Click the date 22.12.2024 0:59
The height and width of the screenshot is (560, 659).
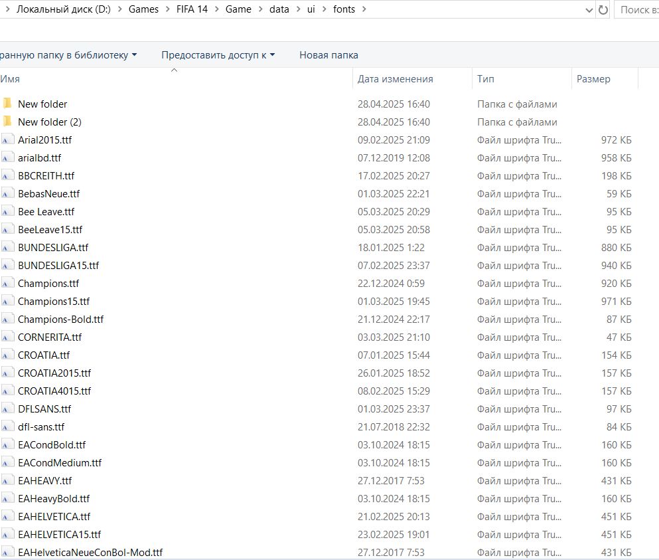click(391, 283)
